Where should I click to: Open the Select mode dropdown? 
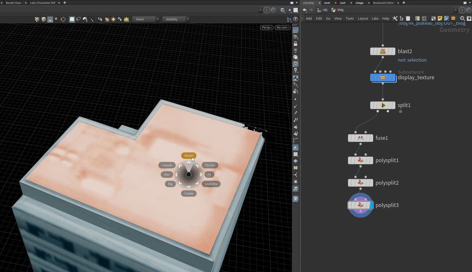(x=146, y=19)
